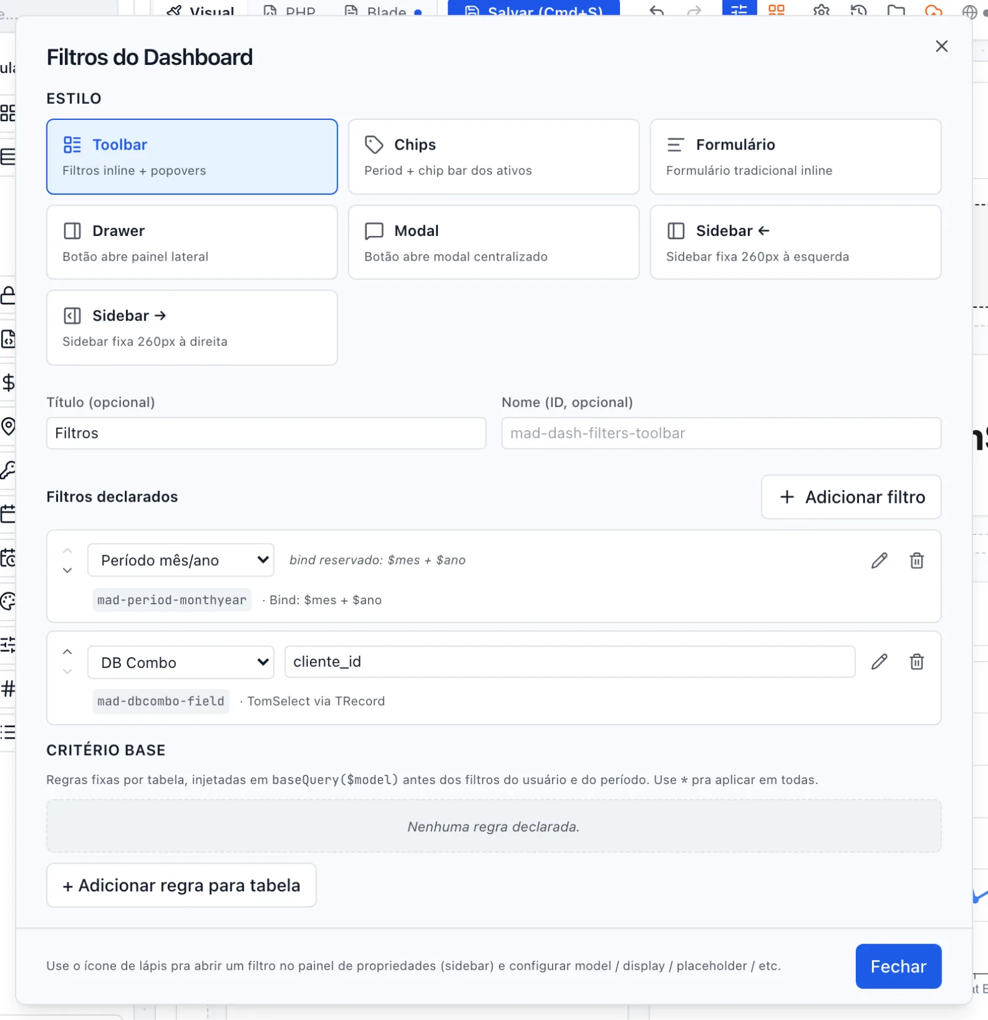Viewport: 988px width, 1020px height.
Task: Click the Fechar button
Action: pos(898,966)
